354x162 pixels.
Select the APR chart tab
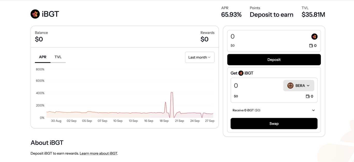click(43, 57)
